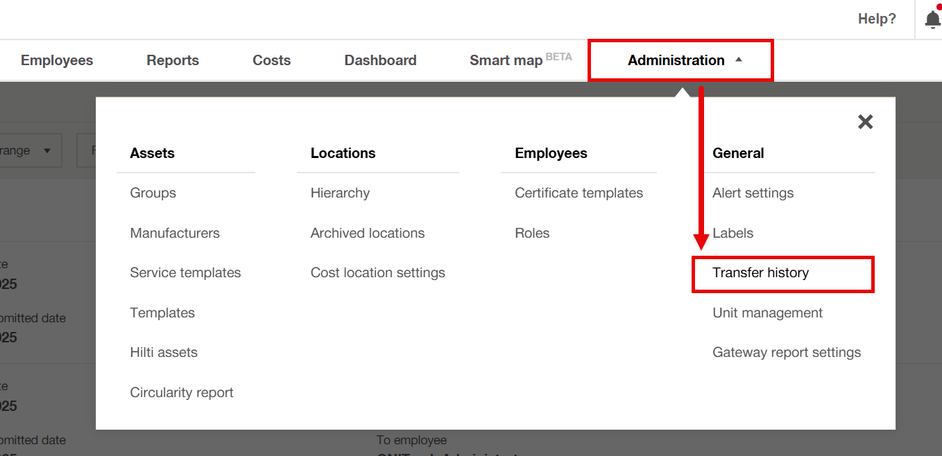Switch to the Employees tab
Image resolution: width=942 pixels, height=456 pixels.
57,60
